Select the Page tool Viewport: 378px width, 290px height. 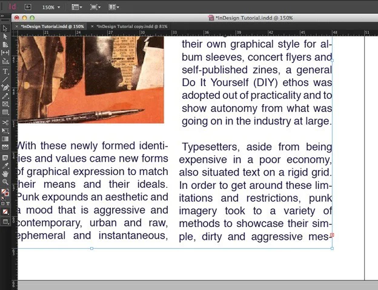5,45
